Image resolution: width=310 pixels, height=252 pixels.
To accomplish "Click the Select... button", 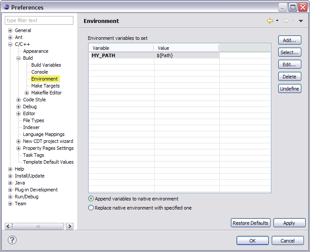I will pyautogui.click(x=290, y=52).
